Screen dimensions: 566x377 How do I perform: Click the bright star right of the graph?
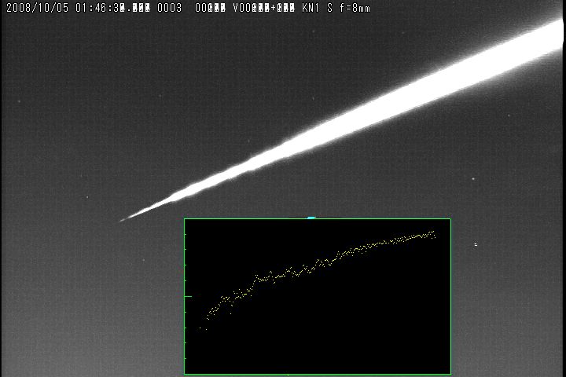coord(476,244)
